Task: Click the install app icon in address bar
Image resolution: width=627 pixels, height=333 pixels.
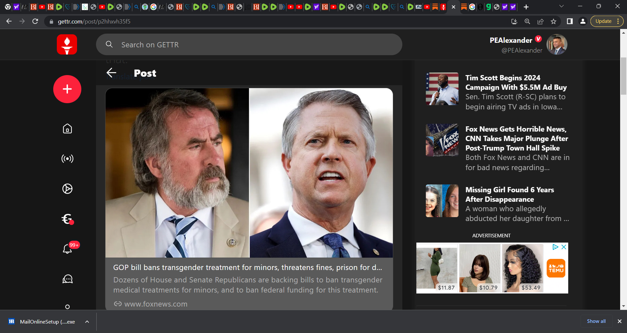Action: tap(514, 21)
